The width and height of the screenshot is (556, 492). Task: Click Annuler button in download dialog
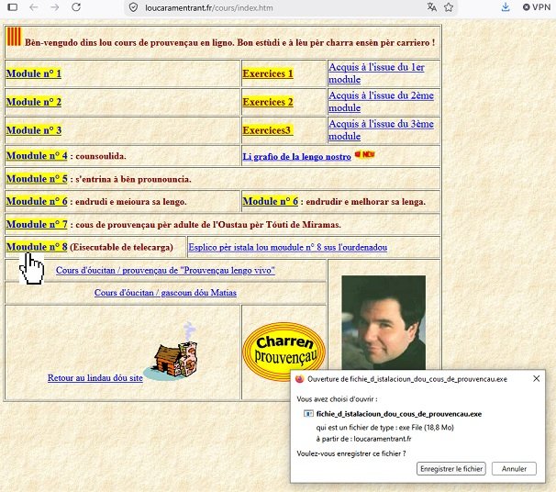pyautogui.click(x=514, y=468)
